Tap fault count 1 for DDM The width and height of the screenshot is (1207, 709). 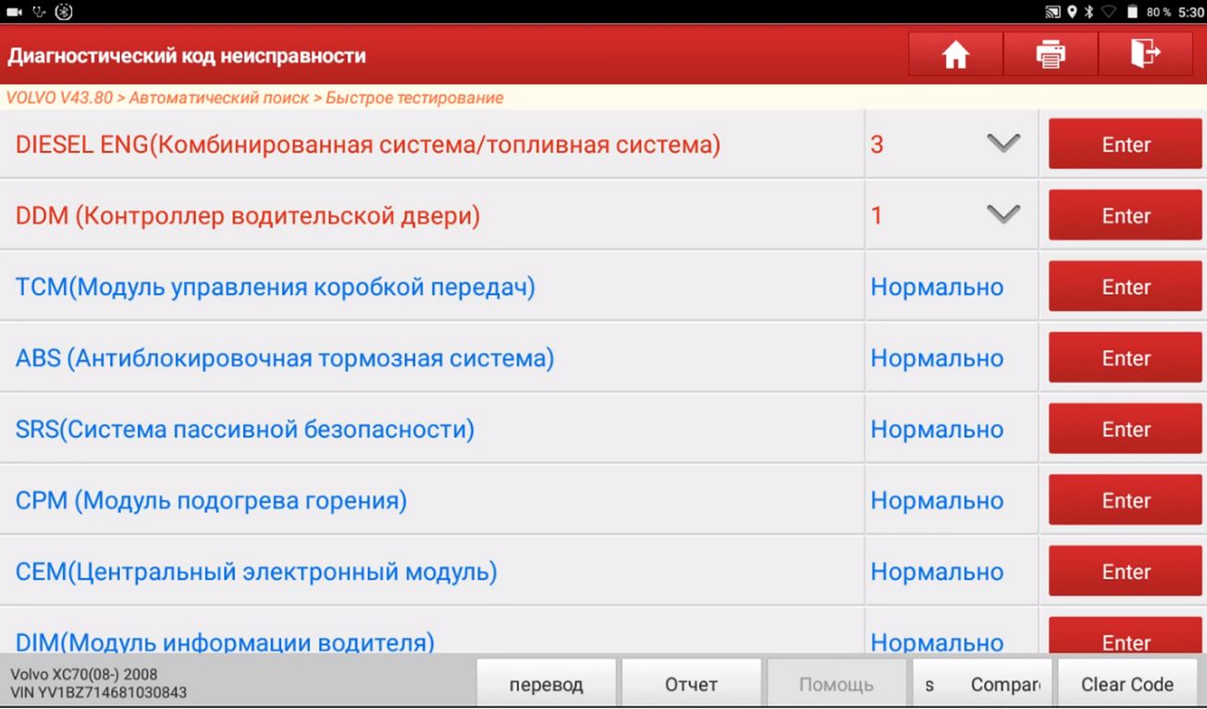[x=877, y=216]
